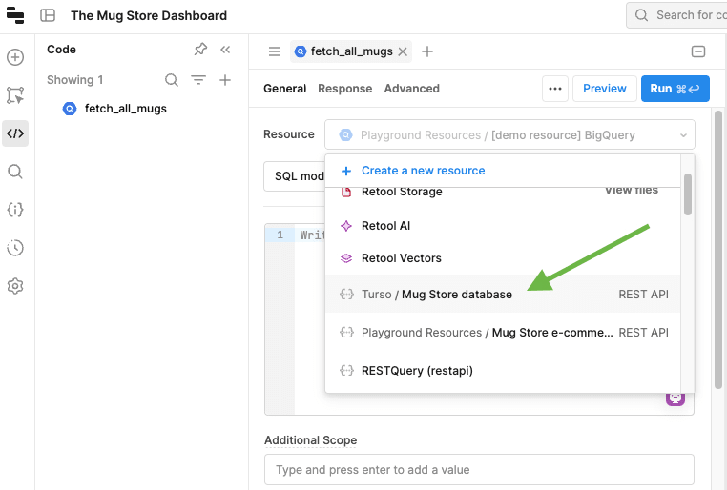Collapse the Code panel with double chevron

[225, 50]
